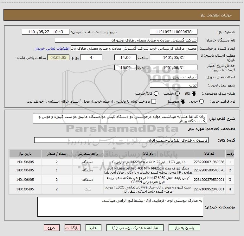Click the تعداد / مقدار column header
The image size is (244, 236).
click(x=57, y=154)
